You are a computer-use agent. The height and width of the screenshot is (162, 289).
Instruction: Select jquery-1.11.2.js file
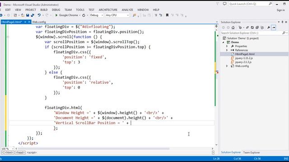click(244, 58)
